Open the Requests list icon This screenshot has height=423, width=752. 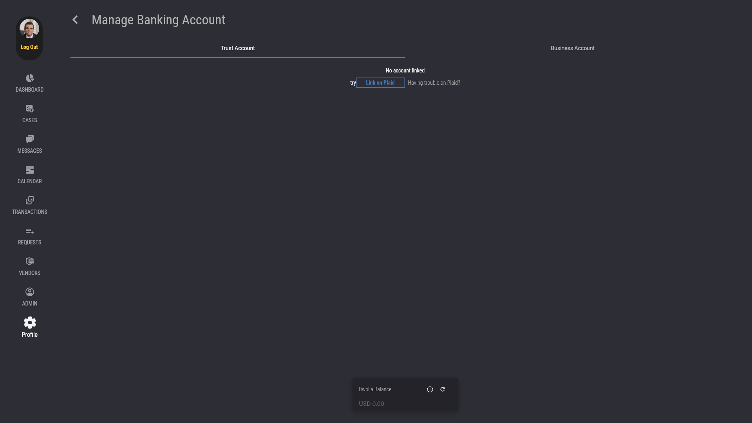pos(30,231)
